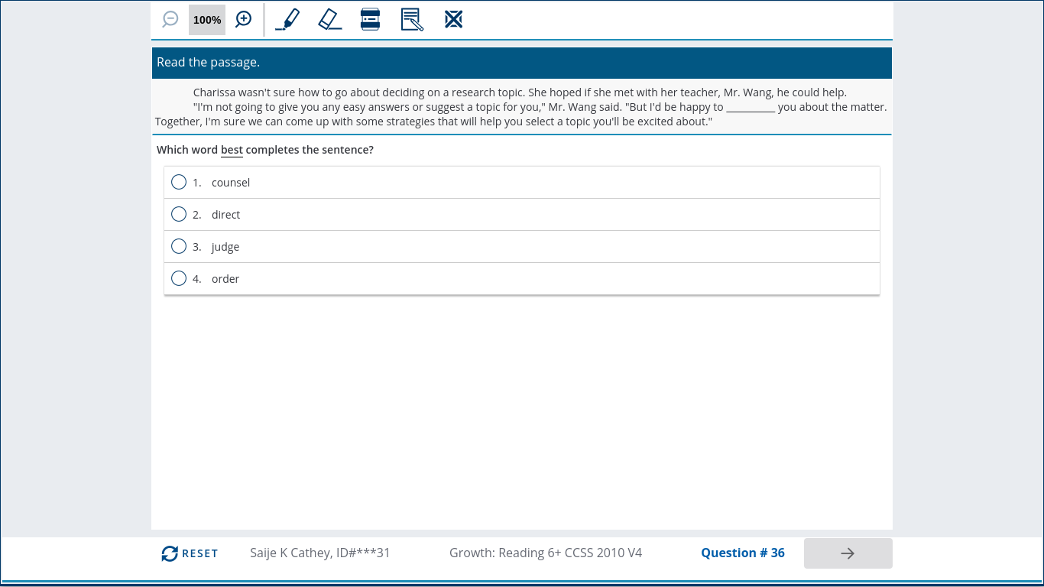Click 'Which word best completes the sentence?'
This screenshot has height=587, width=1044.
[x=265, y=150]
